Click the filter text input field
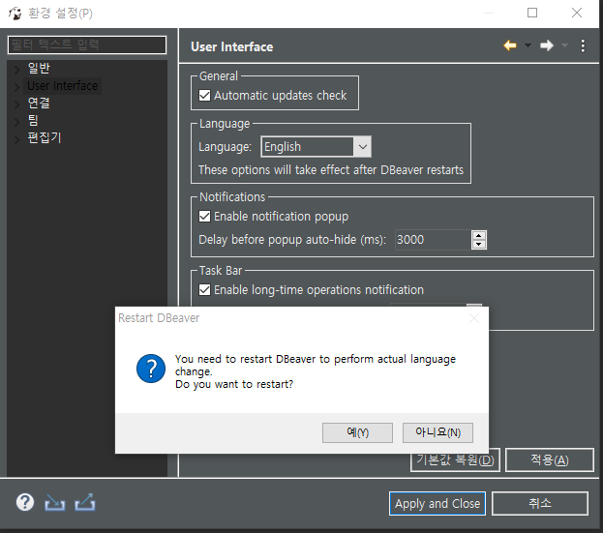 (87, 44)
